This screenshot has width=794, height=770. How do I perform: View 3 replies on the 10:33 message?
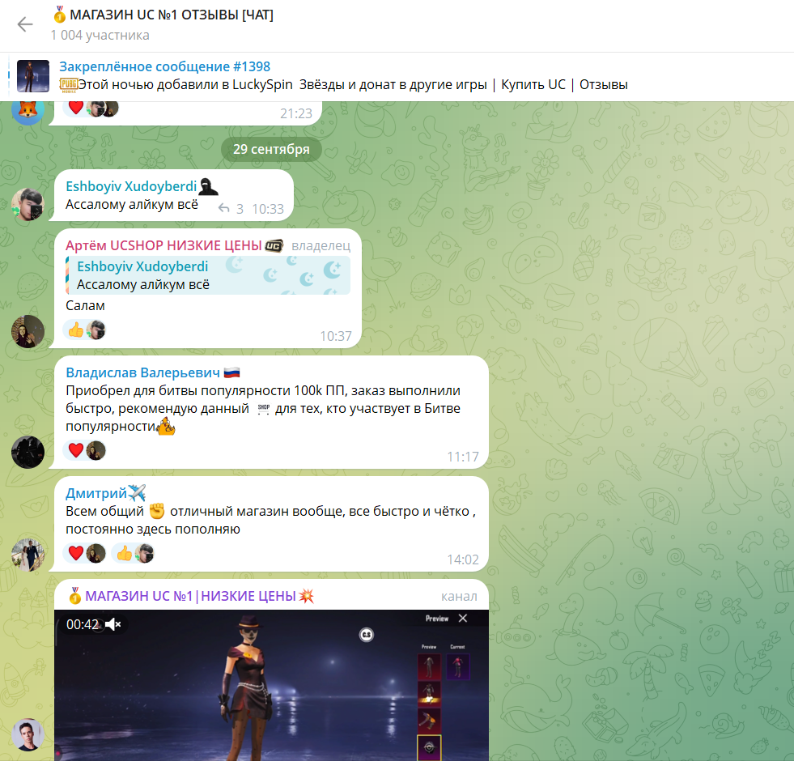point(231,209)
